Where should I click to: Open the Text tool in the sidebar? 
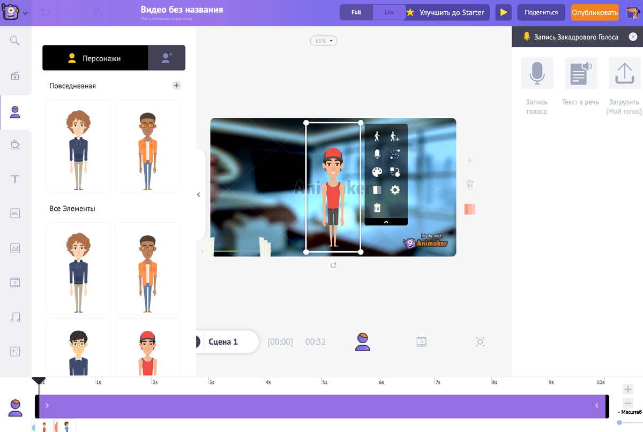[15, 179]
